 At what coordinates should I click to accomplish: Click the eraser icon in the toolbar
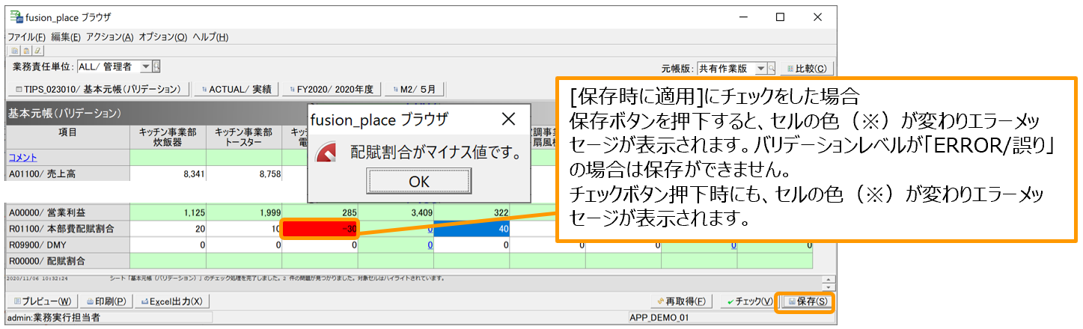click(37, 51)
